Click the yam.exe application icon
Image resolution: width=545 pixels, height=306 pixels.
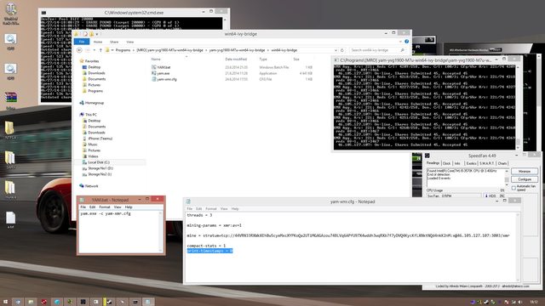pos(153,73)
